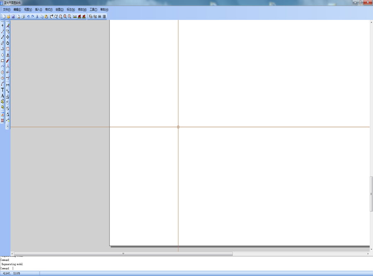Select the hatch pattern tool
Viewport: 373px width, 276px height.
2,121
